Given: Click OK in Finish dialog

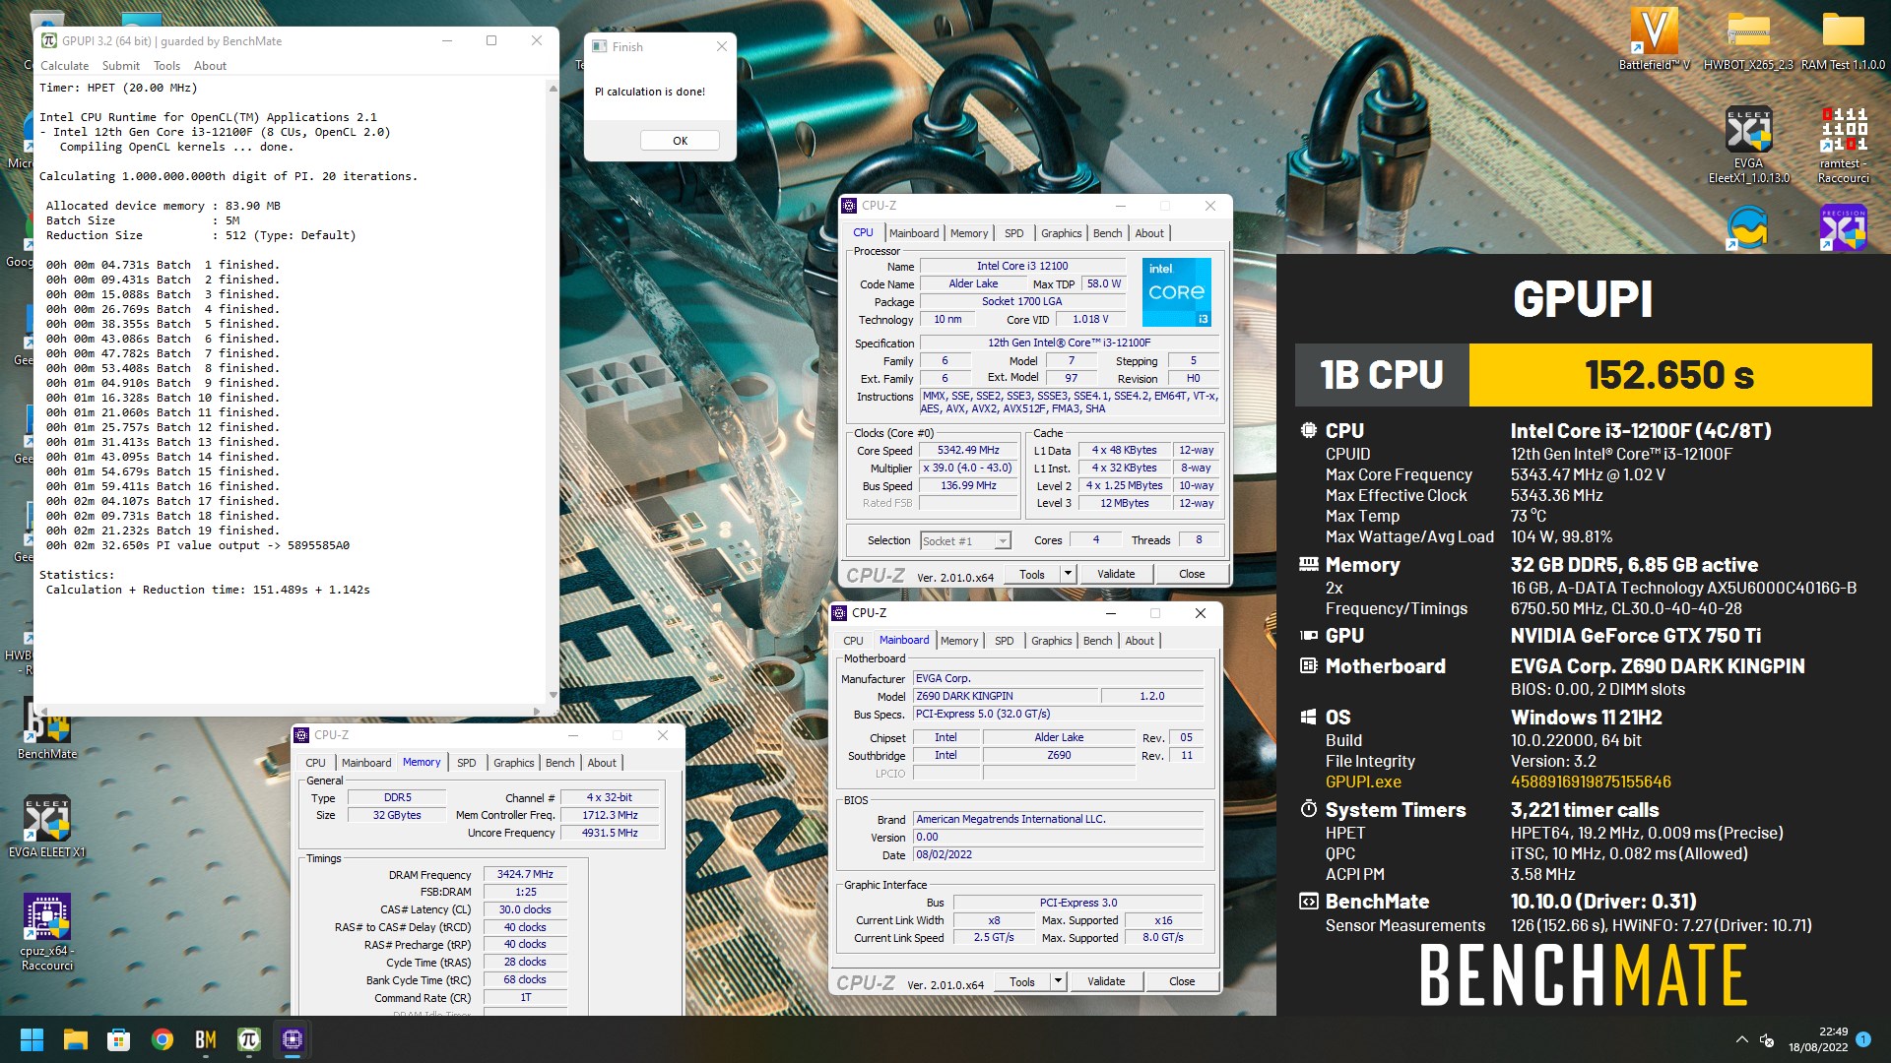Looking at the screenshot, I should point(680,141).
